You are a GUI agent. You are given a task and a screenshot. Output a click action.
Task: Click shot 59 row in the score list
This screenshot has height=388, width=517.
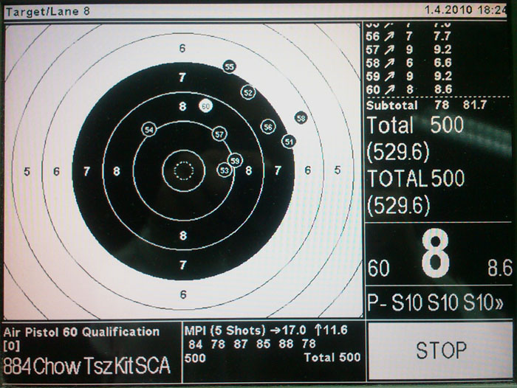tap(408, 76)
